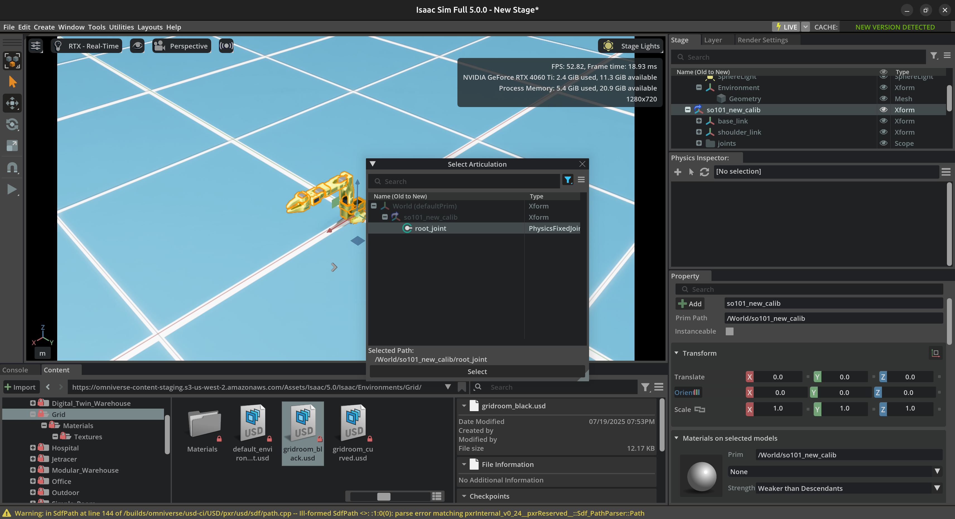Click Select button in Select Articulation dialog

(477, 372)
